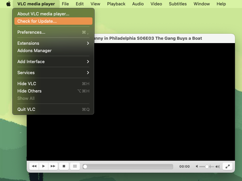Start playback with the play button
Screen dimensions: 242x181
click(43, 166)
